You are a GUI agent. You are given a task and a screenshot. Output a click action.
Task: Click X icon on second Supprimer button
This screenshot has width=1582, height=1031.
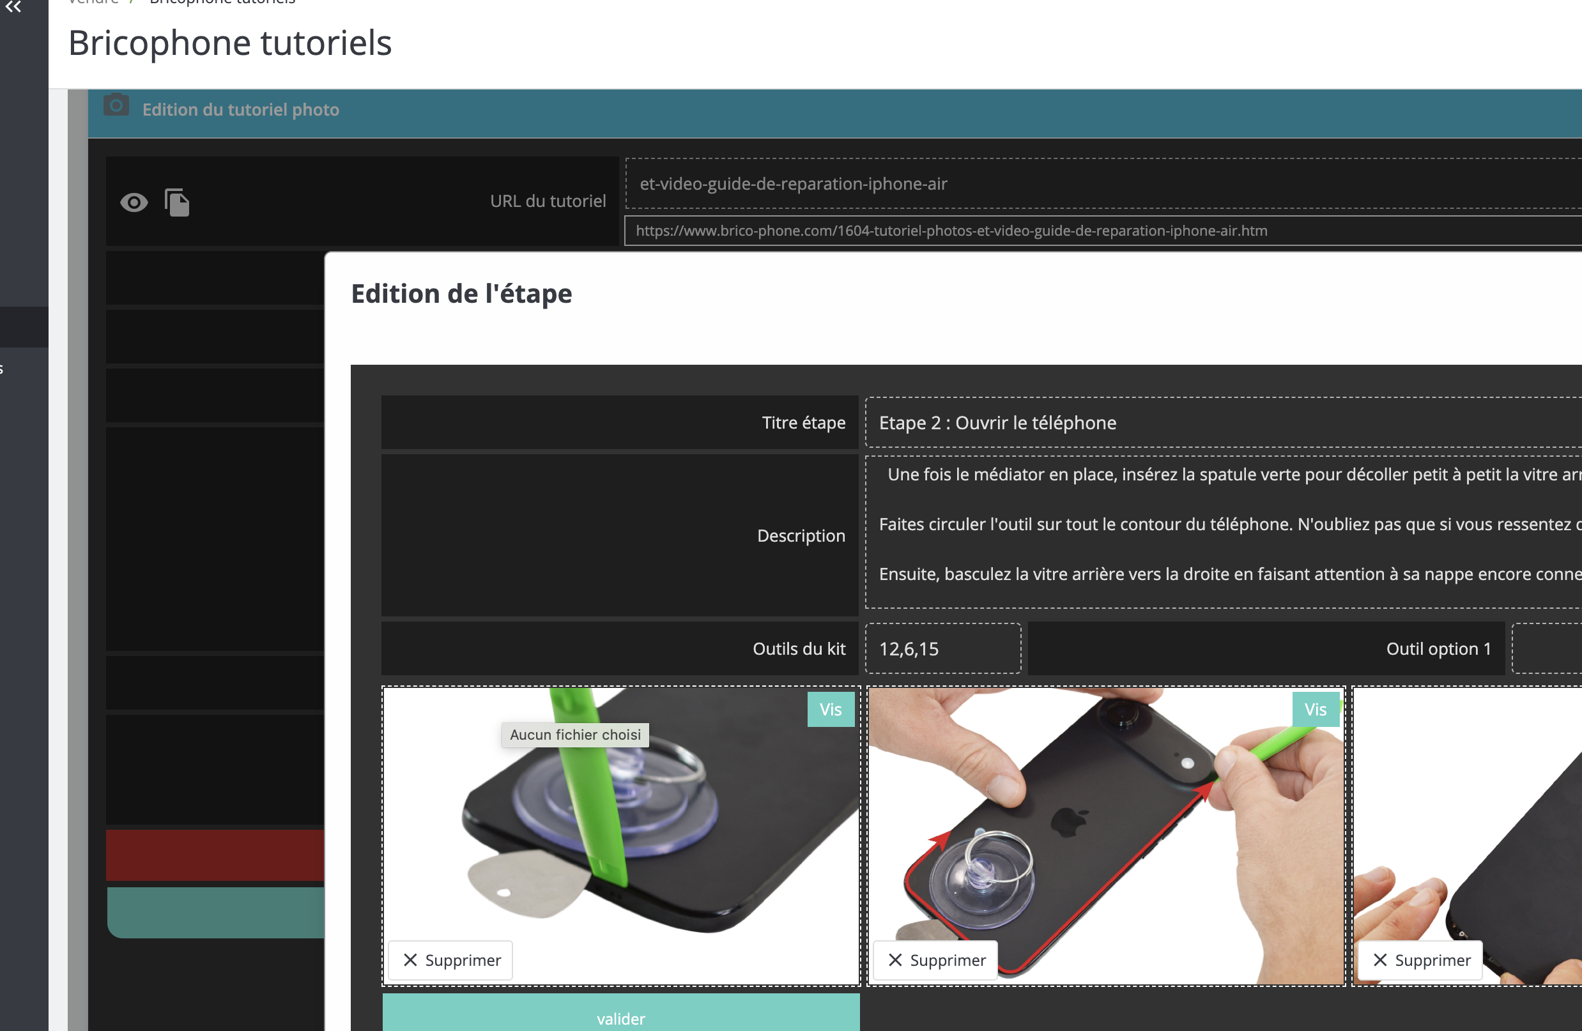(895, 960)
